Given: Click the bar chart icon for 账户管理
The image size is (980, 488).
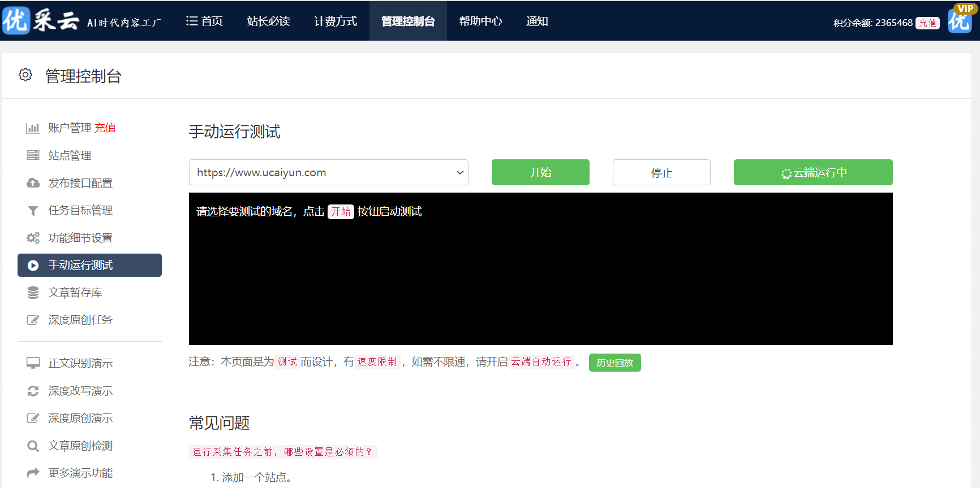Looking at the screenshot, I should coord(33,128).
